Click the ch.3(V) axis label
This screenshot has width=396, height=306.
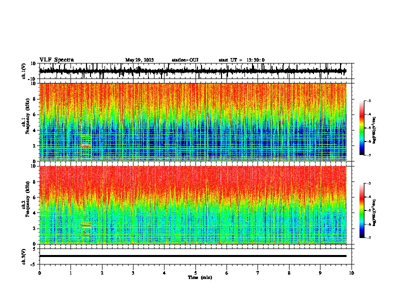click(x=24, y=257)
